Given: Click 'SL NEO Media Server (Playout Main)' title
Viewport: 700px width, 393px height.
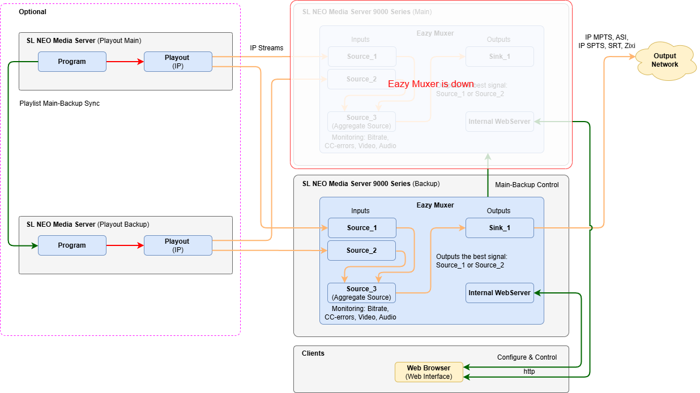Looking at the screenshot, I should (84, 41).
